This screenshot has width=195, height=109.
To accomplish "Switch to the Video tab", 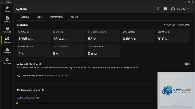I will tap(40, 17).
